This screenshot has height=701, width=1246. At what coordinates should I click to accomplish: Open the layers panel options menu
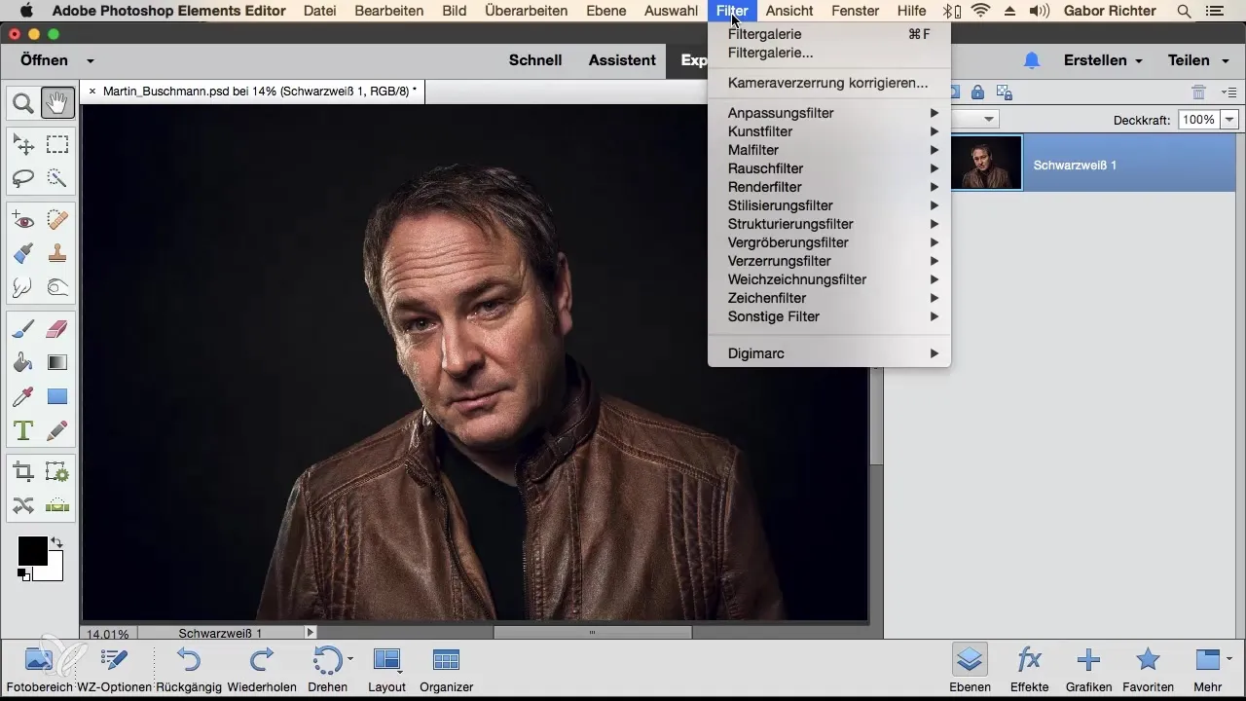click(1228, 92)
